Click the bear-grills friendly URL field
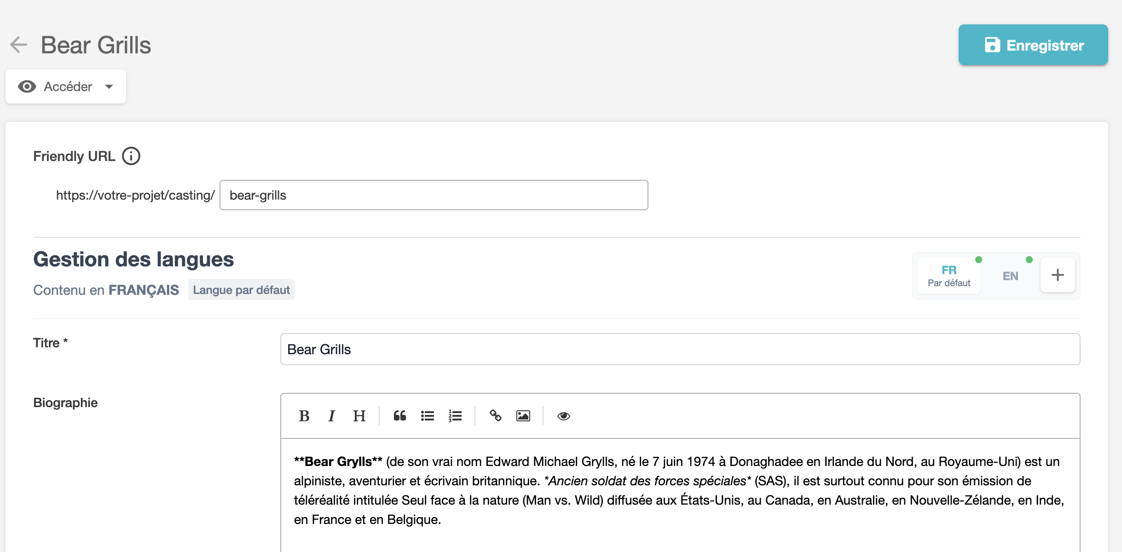Screen dimensions: 1122x552 (x=434, y=195)
